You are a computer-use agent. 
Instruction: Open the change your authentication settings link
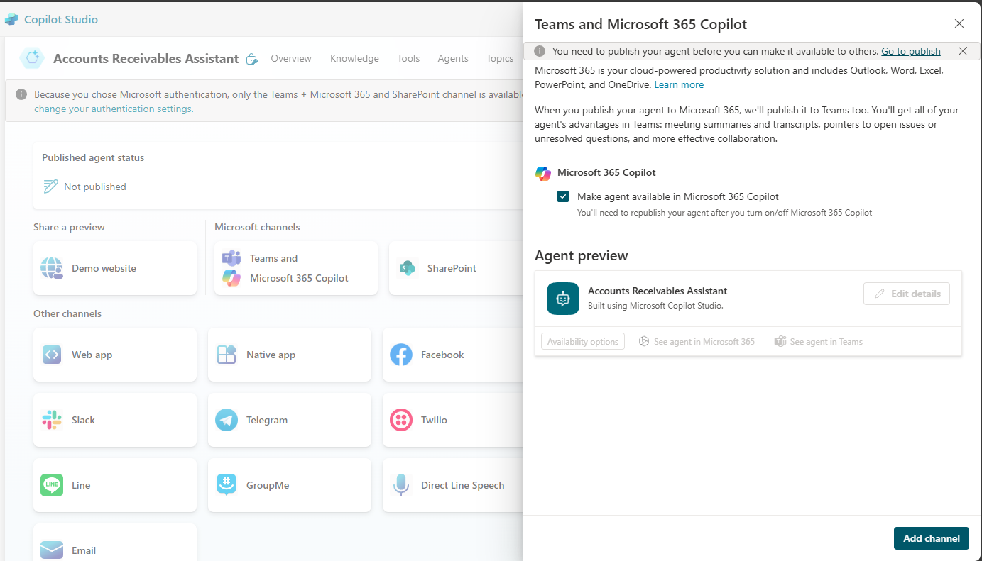click(x=113, y=109)
